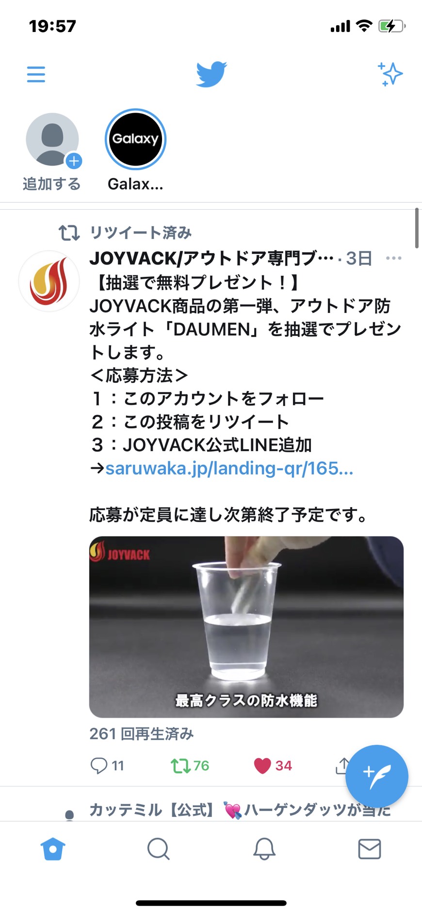
Task: Open the reply comment icon with 11
Action: [x=107, y=766]
